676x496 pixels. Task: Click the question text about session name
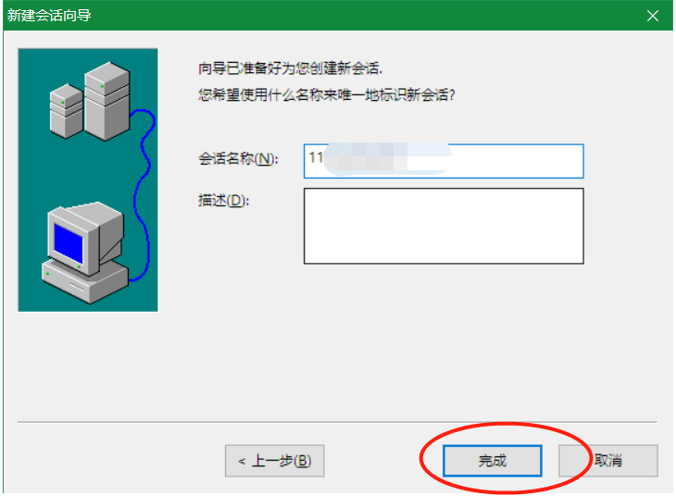pyautogui.click(x=326, y=94)
